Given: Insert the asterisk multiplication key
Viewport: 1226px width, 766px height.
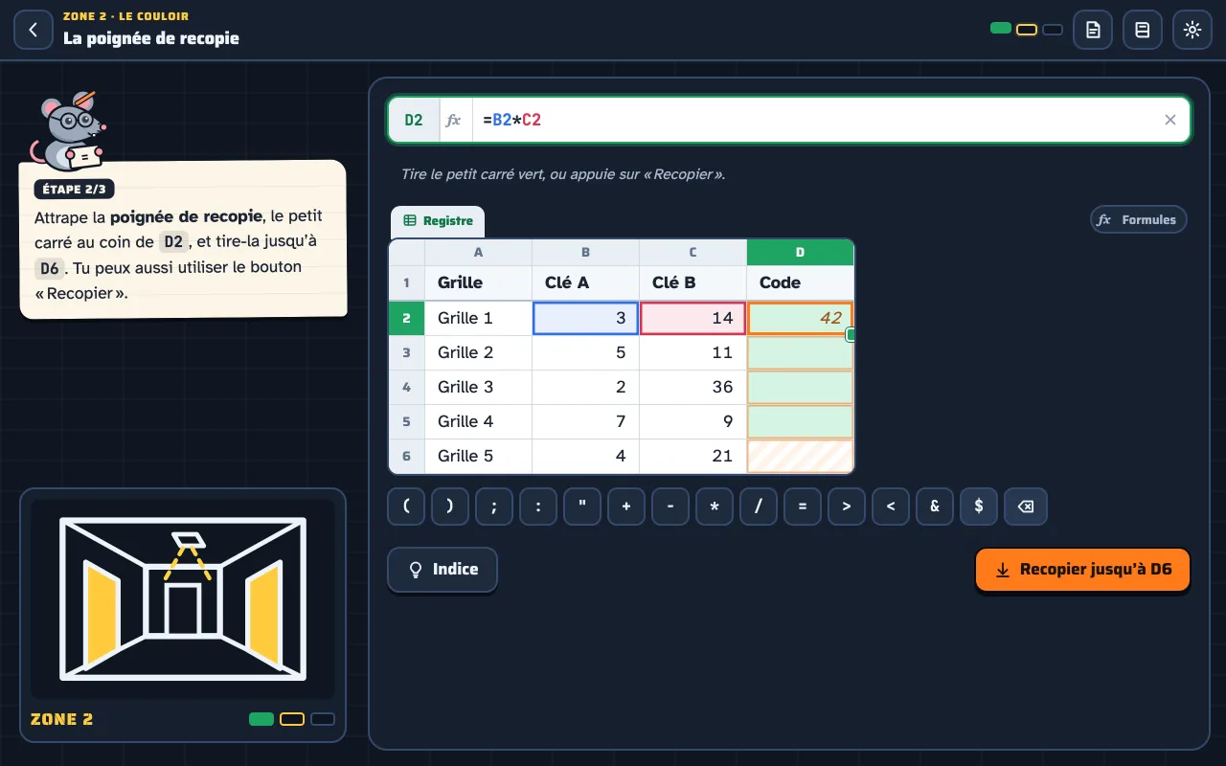Looking at the screenshot, I should pyautogui.click(x=715, y=507).
